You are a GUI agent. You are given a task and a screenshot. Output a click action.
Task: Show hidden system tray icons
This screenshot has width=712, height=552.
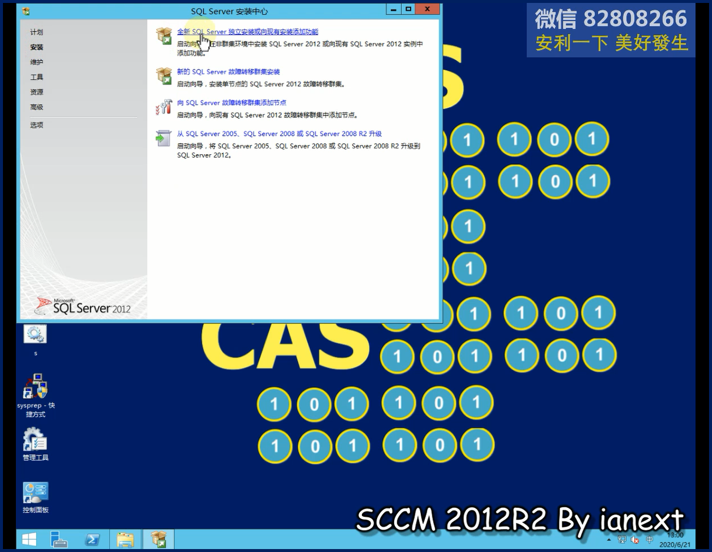point(609,540)
